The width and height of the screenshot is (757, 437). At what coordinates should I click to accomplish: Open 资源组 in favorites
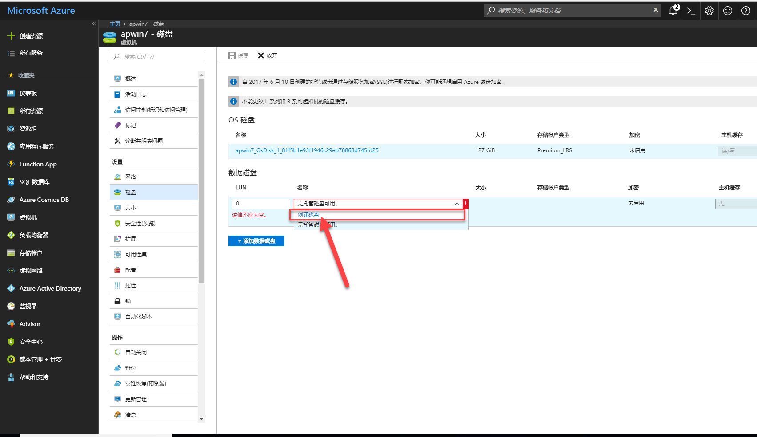[28, 129]
